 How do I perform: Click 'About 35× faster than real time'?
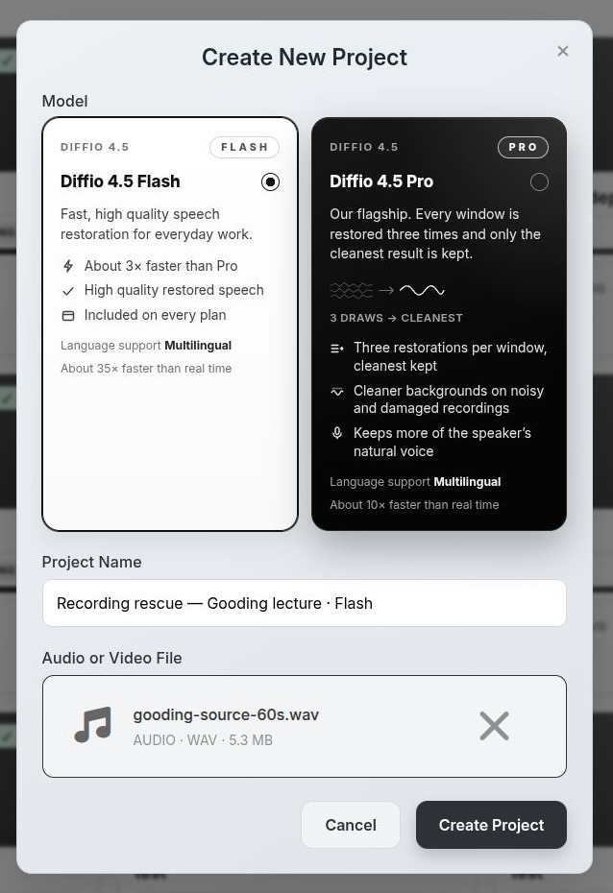pyautogui.click(x=146, y=369)
